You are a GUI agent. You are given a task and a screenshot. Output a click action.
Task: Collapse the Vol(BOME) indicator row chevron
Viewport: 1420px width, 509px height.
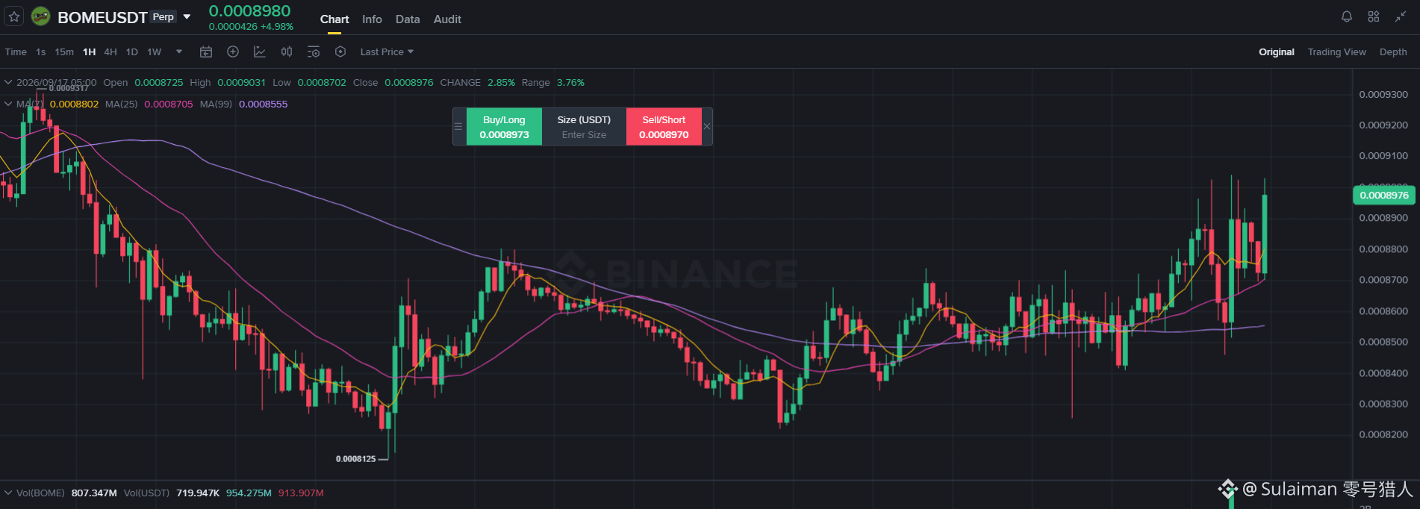pyautogui.click(x=8, y=493)
